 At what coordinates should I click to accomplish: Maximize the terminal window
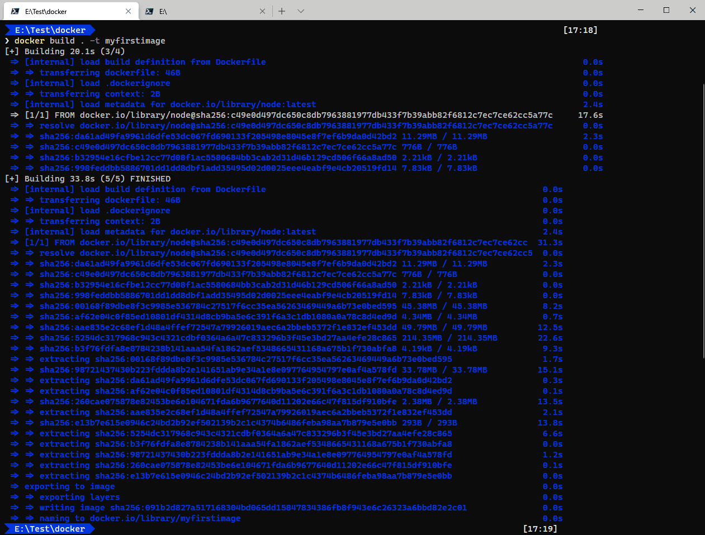coord(666,10)
